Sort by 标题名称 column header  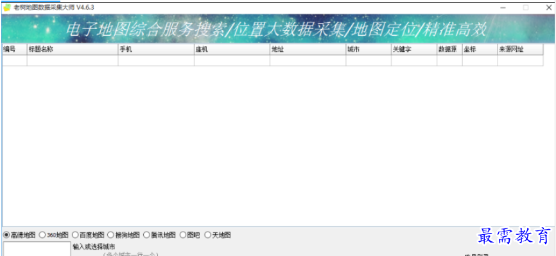click(73, 49)
